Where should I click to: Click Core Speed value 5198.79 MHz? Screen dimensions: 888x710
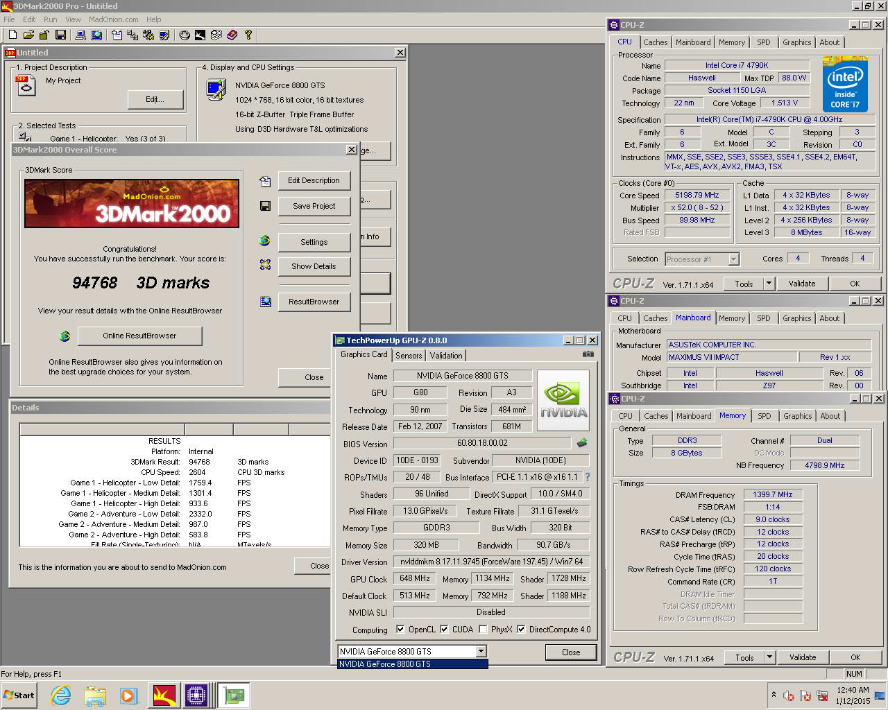click(697, 196)
